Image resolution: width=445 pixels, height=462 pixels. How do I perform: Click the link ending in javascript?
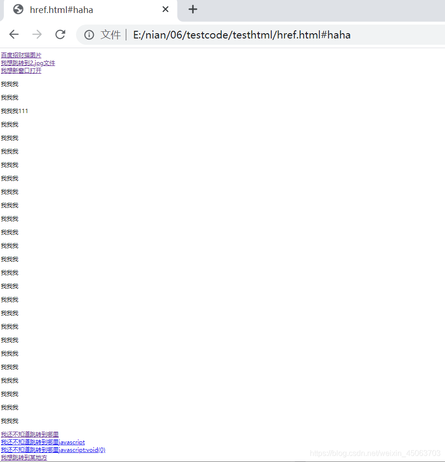click(x=43, y=442)
